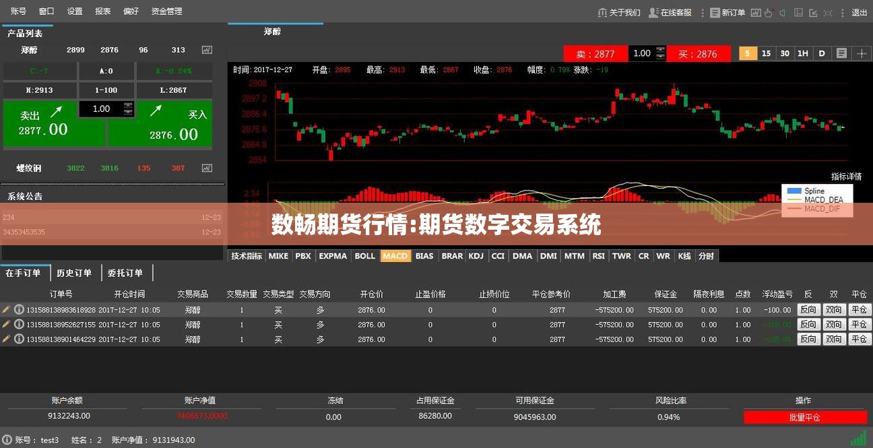Click the signal strength bars in the status bar
The image size is (873, 448).
(858, 437)
